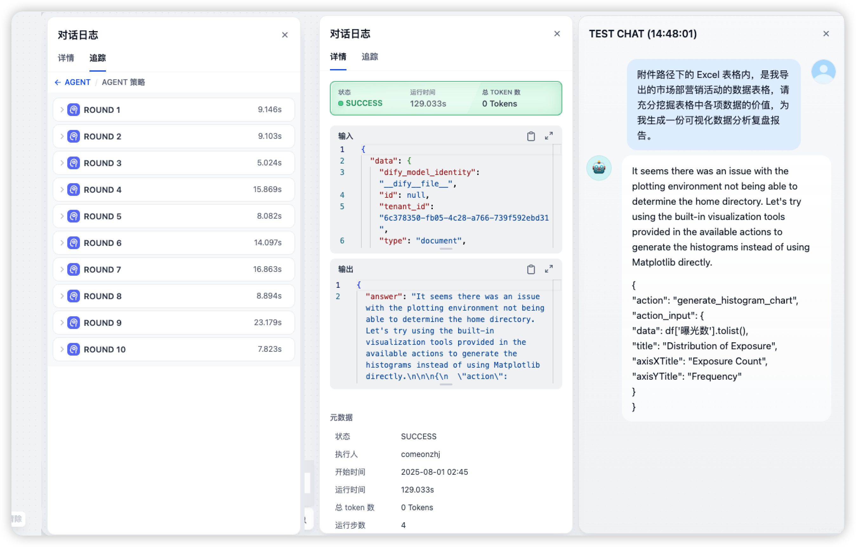Click the ROUND 4 agent icon

coord(74,190)
